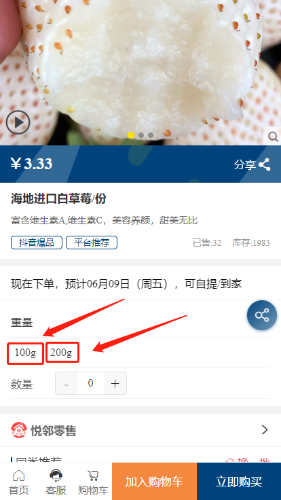
Task: Tap the magnifier zoom icon on image
Action: (x=273, y=137)
